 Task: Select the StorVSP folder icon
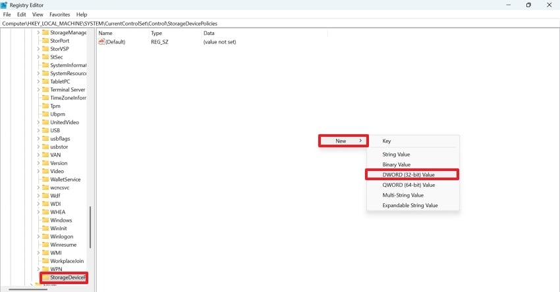pyautogui.click(x=45, y=49)
